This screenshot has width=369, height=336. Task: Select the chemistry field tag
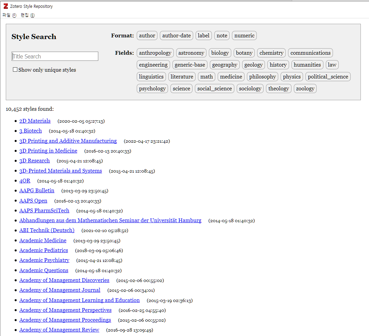(x=271, y=53)
